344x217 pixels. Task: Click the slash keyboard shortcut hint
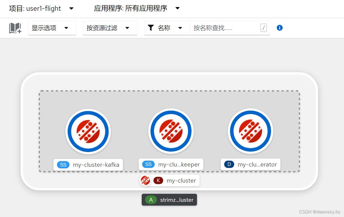click(x=264, y=28)
